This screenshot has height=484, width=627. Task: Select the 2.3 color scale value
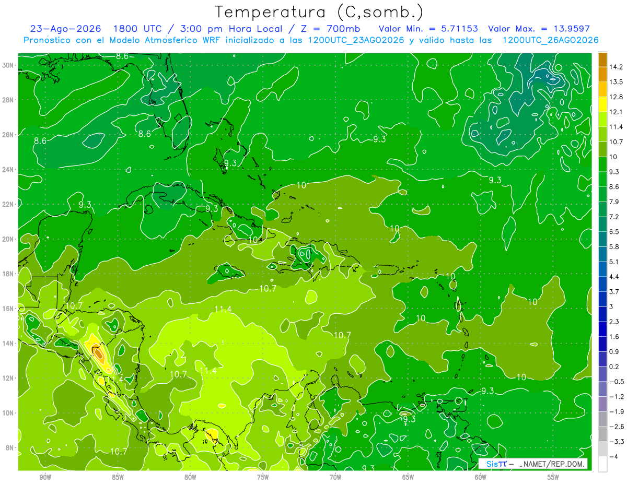(614, 322)
